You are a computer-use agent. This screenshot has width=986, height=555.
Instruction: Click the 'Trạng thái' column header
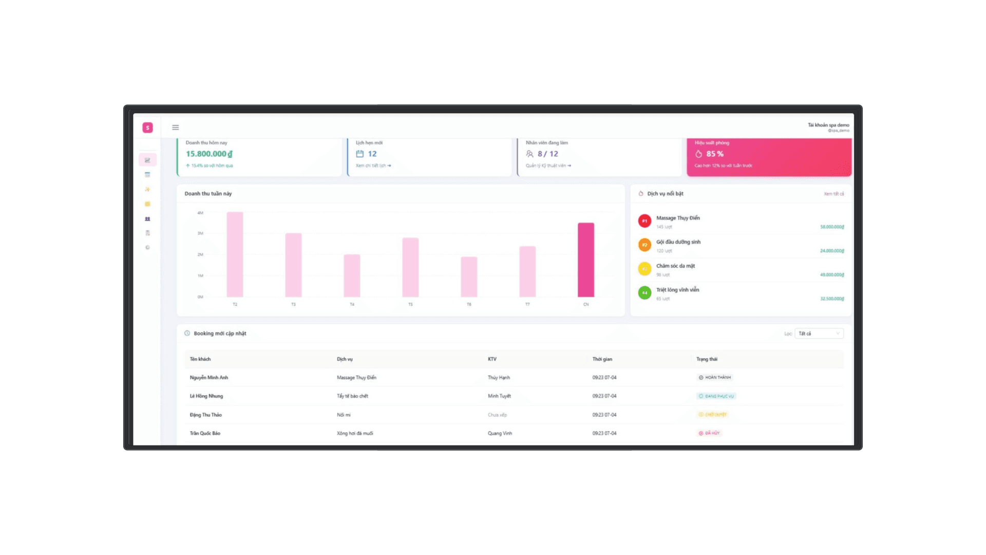coord(707,359)
